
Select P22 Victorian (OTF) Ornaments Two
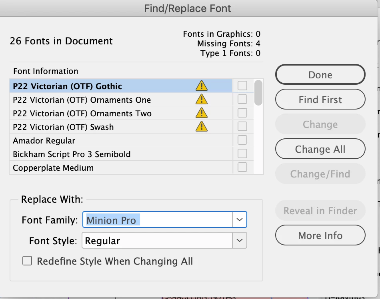pos(121,113)
